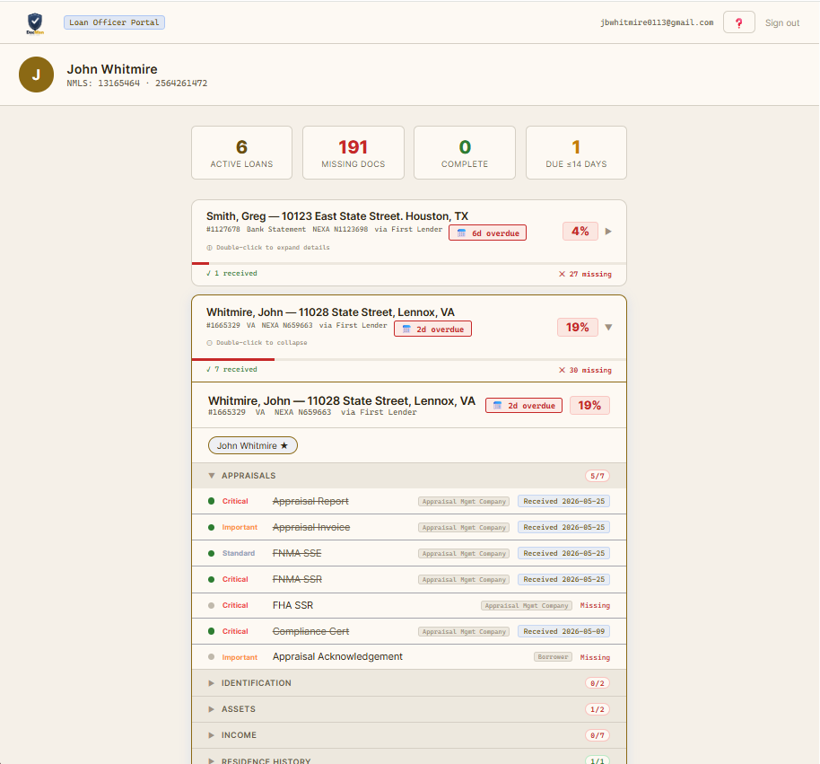Click the Smith loan progress bar
Image resolution: width=820 pixels, height=764 pixels.
pos(409,263)
